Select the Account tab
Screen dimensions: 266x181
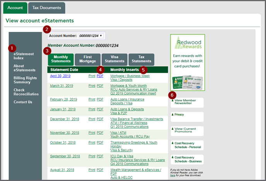point(15,8)
